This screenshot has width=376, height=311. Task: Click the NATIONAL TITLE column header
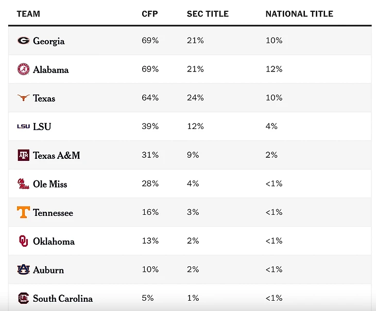point(299,14)
